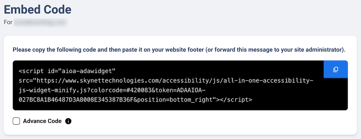Click the 'Please copy the following code' instruction

(x=179, y=49)
